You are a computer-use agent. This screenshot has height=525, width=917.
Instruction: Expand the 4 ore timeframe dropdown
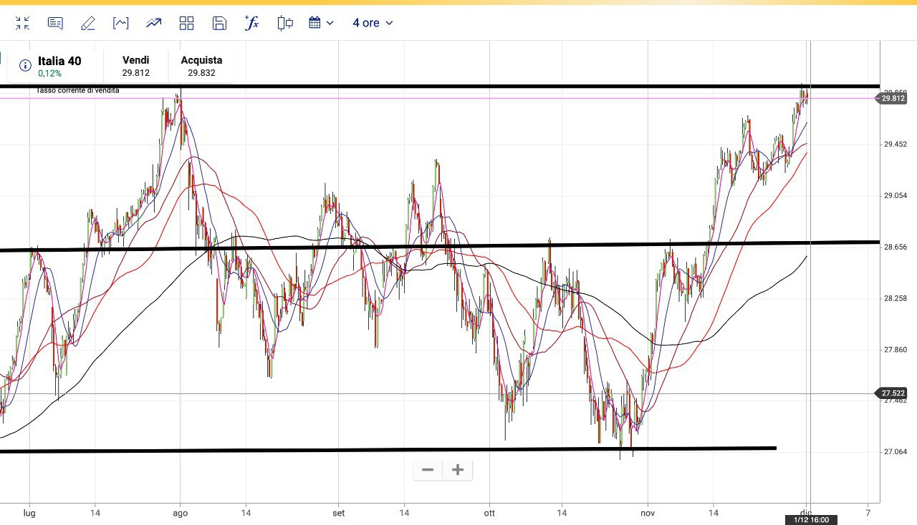[373, 23]
